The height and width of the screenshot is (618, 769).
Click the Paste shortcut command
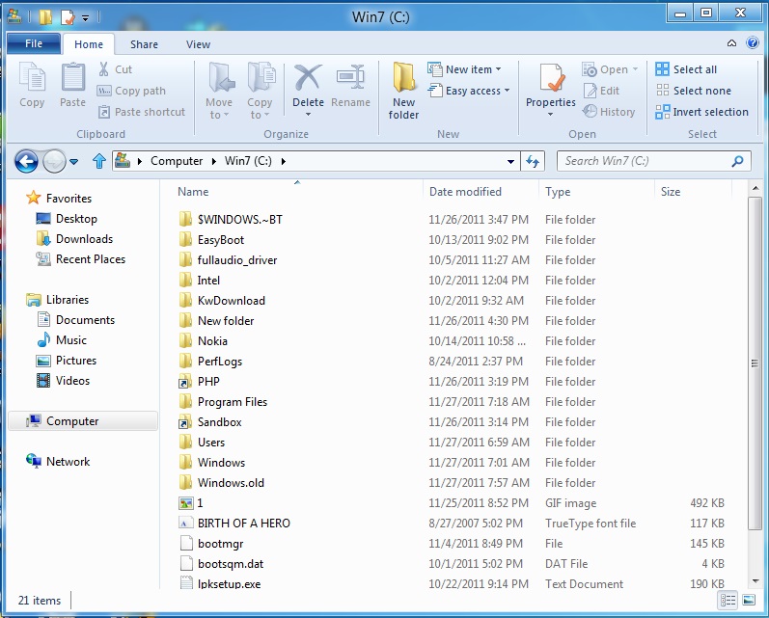pyautogui.click(x=142, y=112)
